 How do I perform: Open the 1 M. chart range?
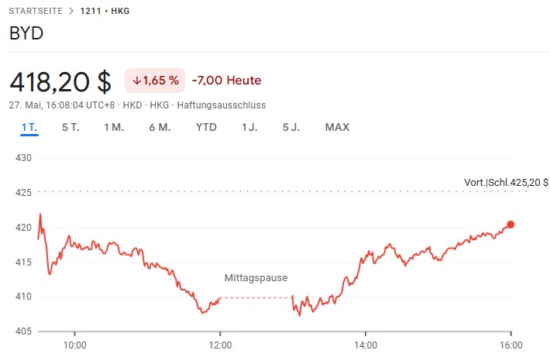[x=114, y=127]
